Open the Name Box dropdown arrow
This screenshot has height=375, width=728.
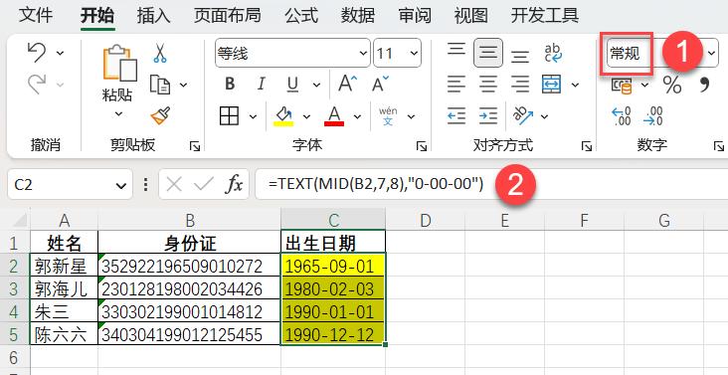pyautogui.click(x=121, y=185)
